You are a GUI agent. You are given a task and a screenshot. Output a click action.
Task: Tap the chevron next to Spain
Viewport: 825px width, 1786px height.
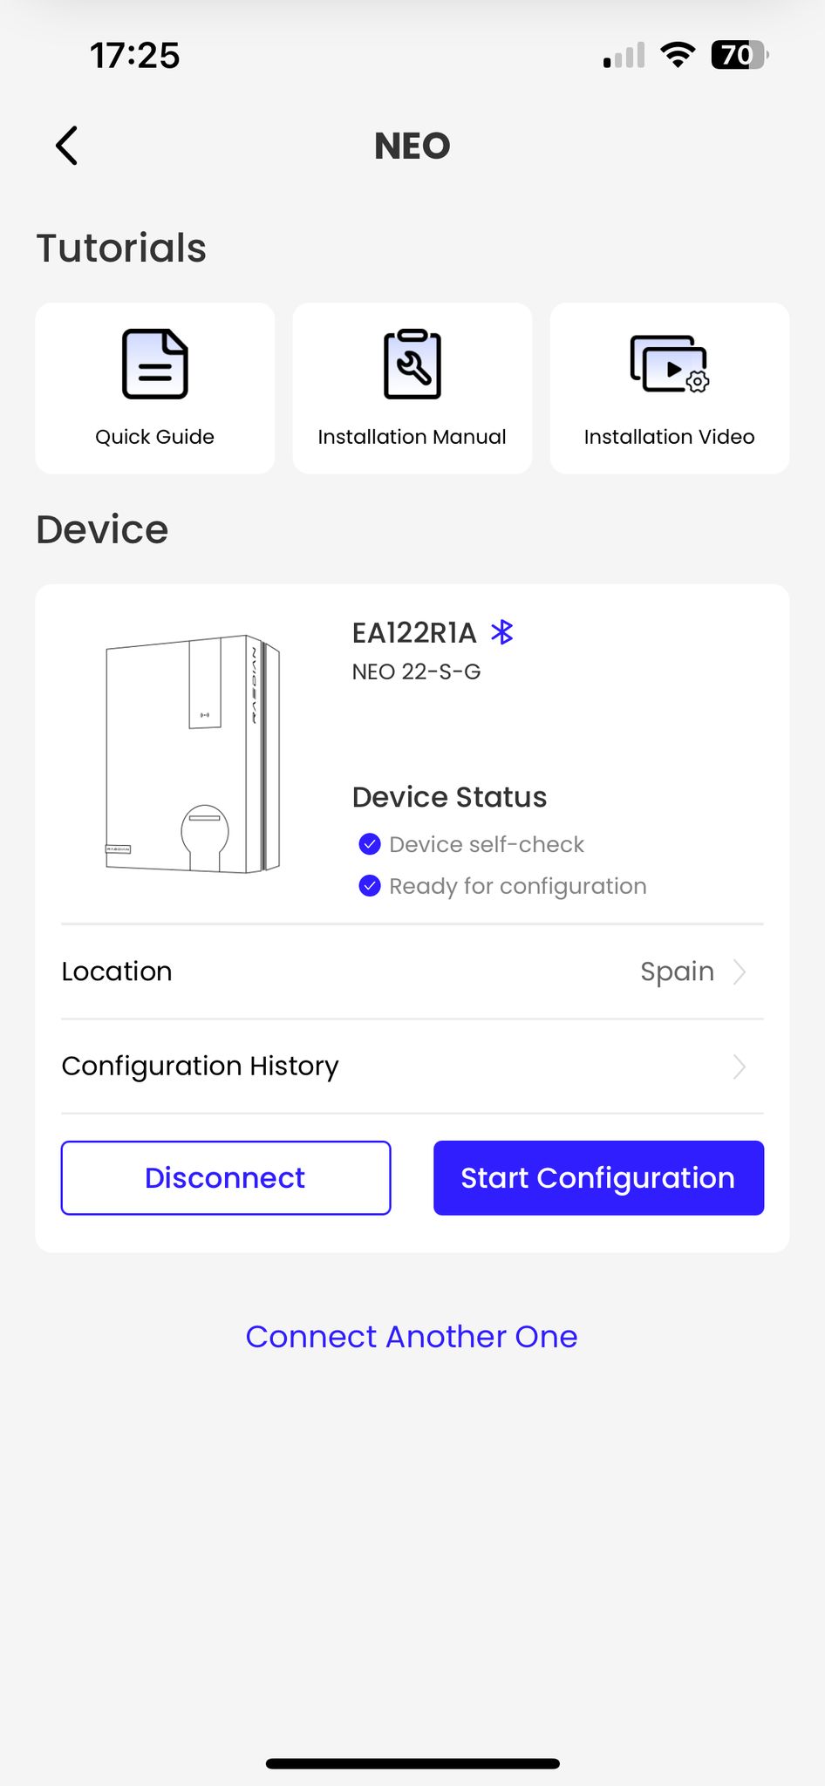(x=739, y=971)
